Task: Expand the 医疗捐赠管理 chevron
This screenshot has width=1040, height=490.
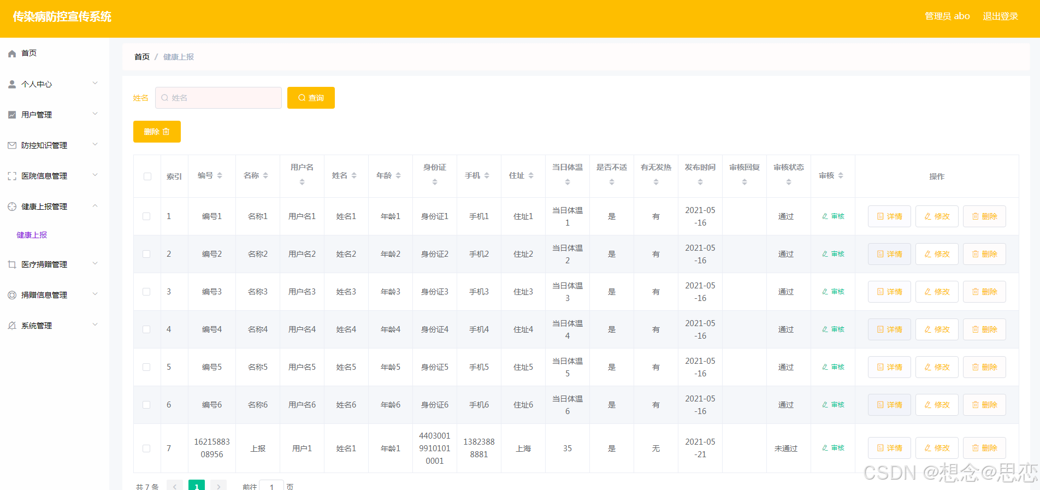Action: click(x=95, y=264)
